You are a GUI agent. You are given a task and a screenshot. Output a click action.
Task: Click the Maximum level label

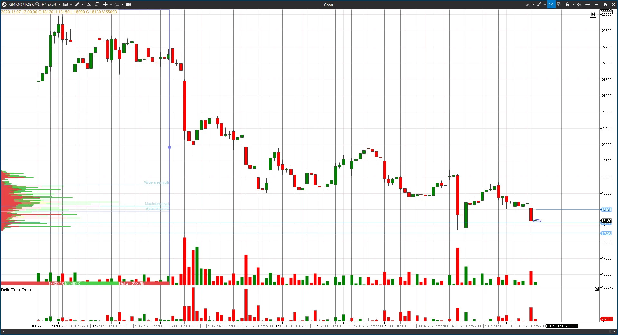(157, 204)
